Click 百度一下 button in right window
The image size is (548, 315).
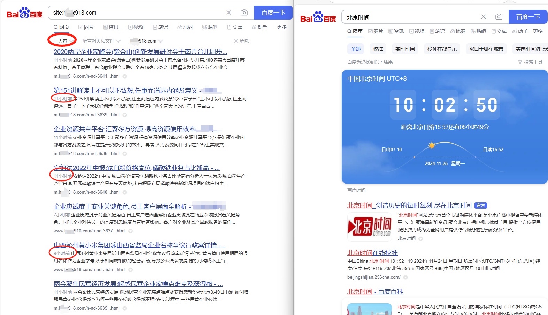[x=528, y=17]
